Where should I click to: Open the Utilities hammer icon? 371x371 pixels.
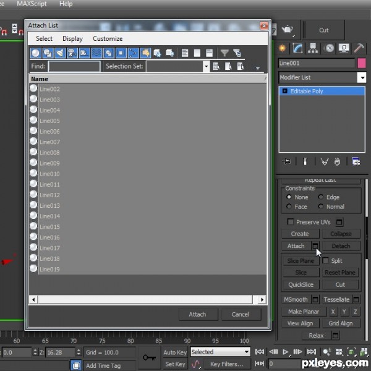[359, 48]
